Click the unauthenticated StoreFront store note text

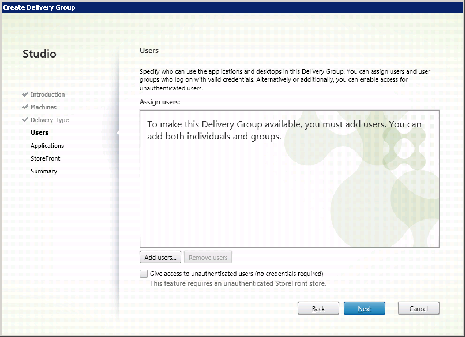(238, 283)
